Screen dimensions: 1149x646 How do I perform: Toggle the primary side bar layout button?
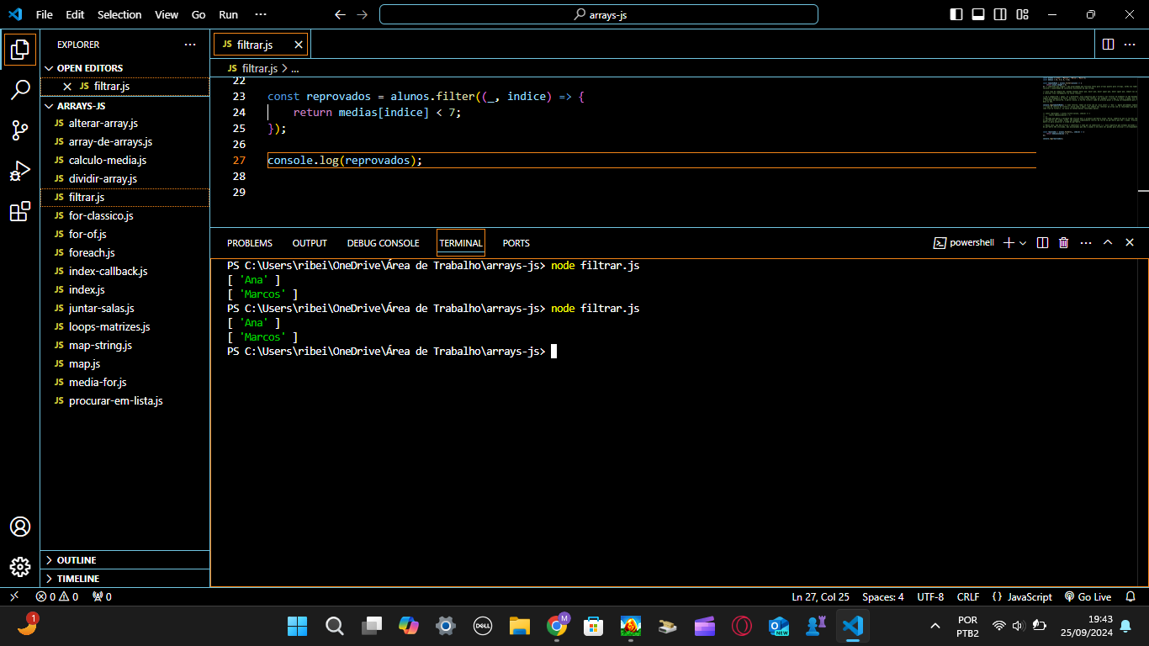(x=956, y=14)
